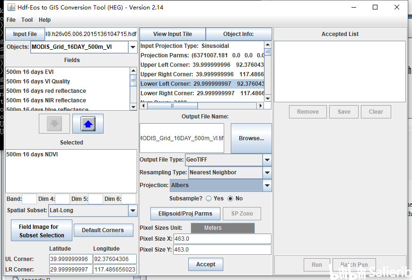Select 500m 16 days EVI field

click(x=68, y=72)
